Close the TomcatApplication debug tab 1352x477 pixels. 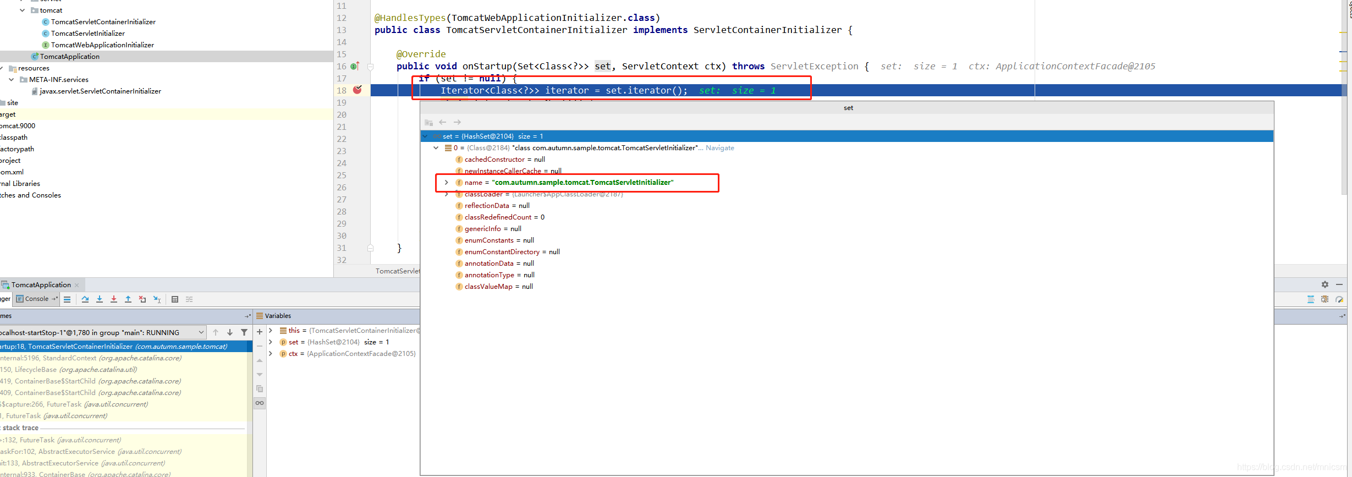click(x=77, y=285)
